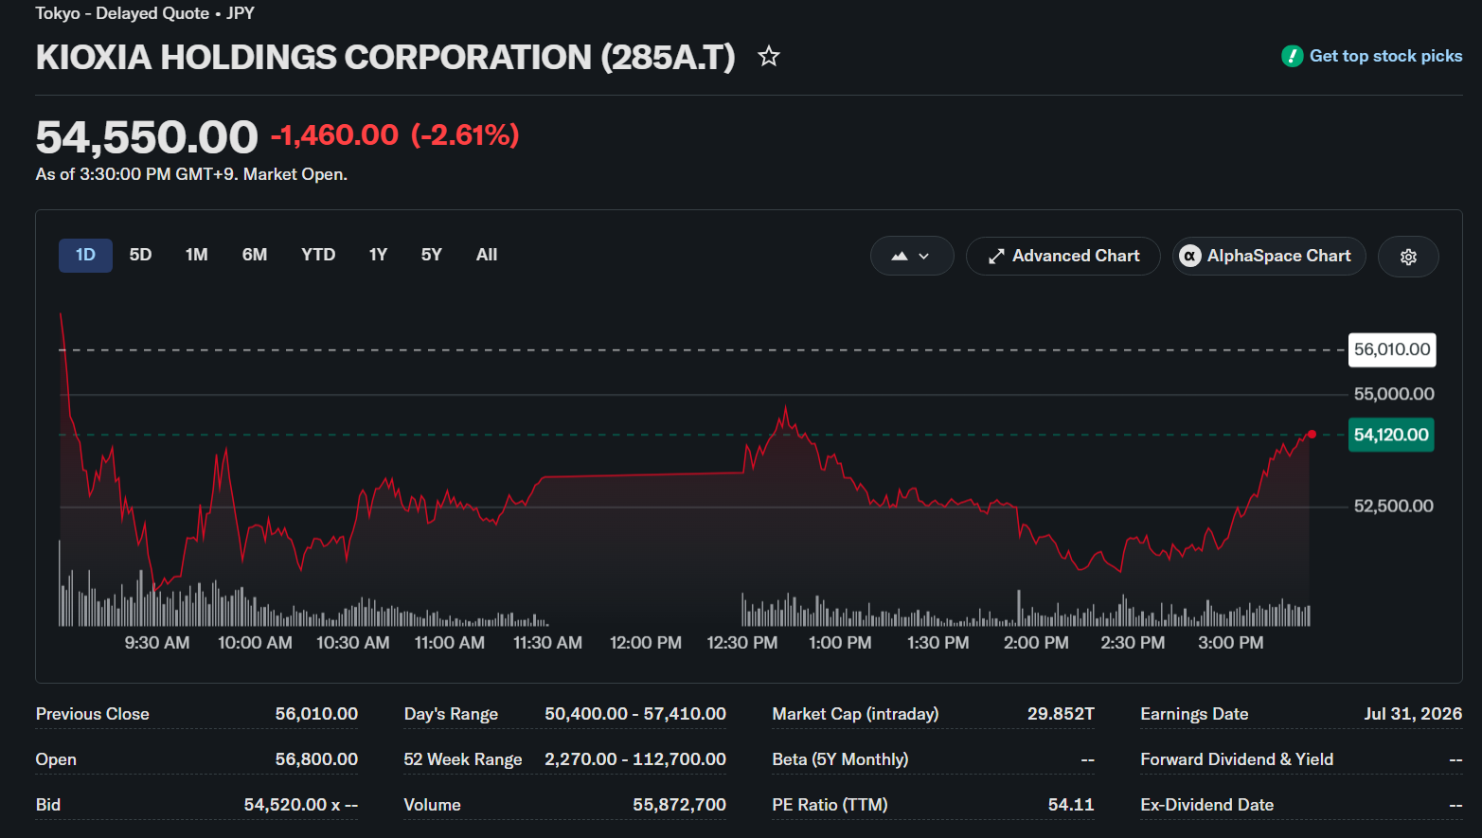Open the Advanced Chart

1062,257
